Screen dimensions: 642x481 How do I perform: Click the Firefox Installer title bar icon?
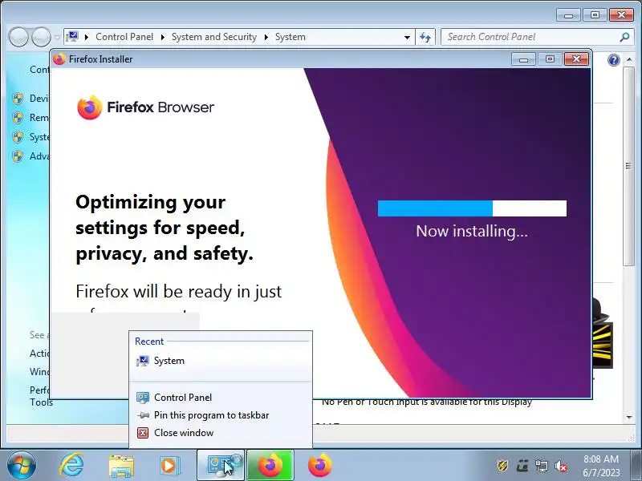(x=59, y=59)
